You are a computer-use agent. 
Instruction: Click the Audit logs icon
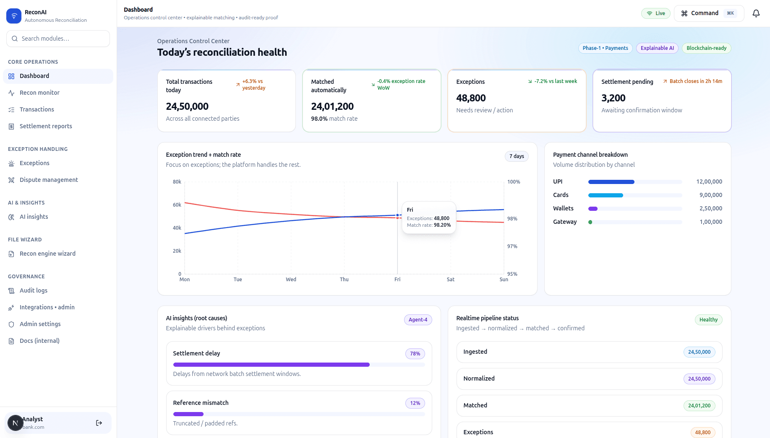point(11,291)
